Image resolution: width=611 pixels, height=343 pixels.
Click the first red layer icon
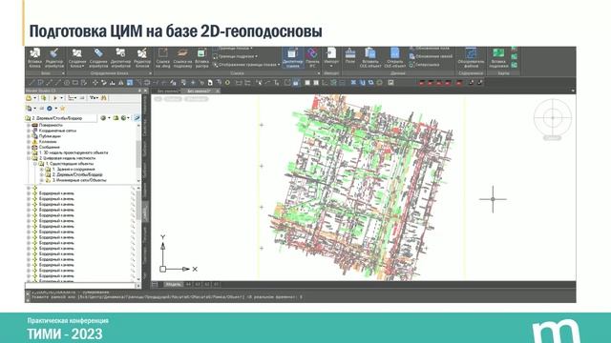pos(422,83)
